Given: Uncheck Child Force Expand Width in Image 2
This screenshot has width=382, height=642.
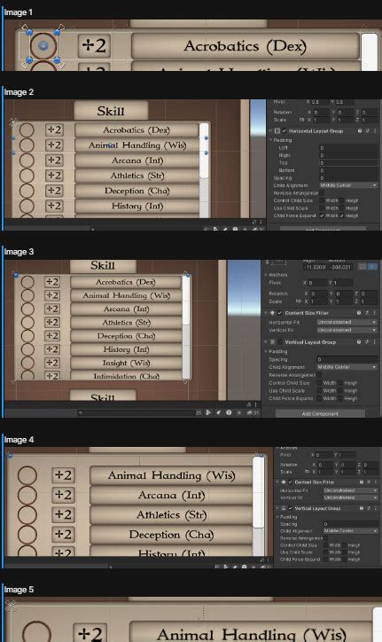Looking at the screenshot, I should pos(323,215).
